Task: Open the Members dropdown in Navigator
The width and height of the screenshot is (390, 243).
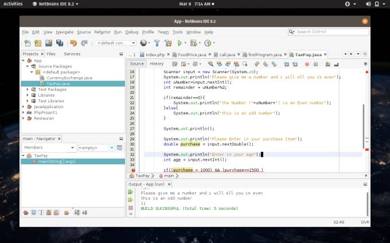Action: [x=49, y=148]
